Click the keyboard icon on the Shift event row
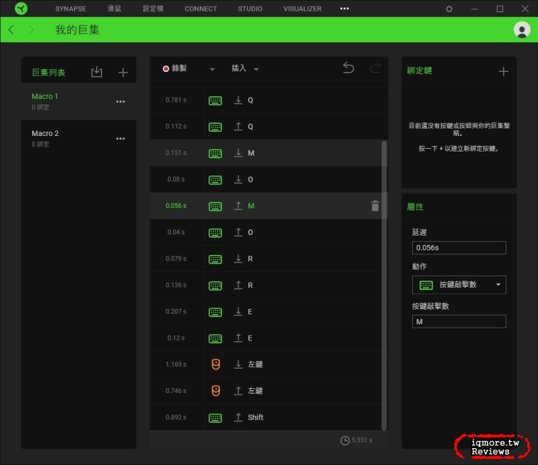This screenshot has height=465, width=538. (x=215, y=417)
